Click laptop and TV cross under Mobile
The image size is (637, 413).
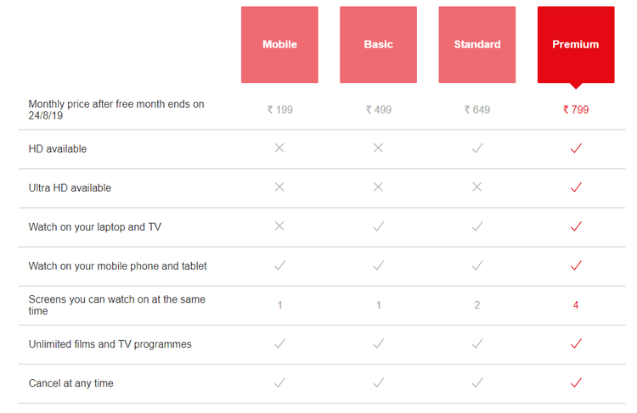click(279, 226)
